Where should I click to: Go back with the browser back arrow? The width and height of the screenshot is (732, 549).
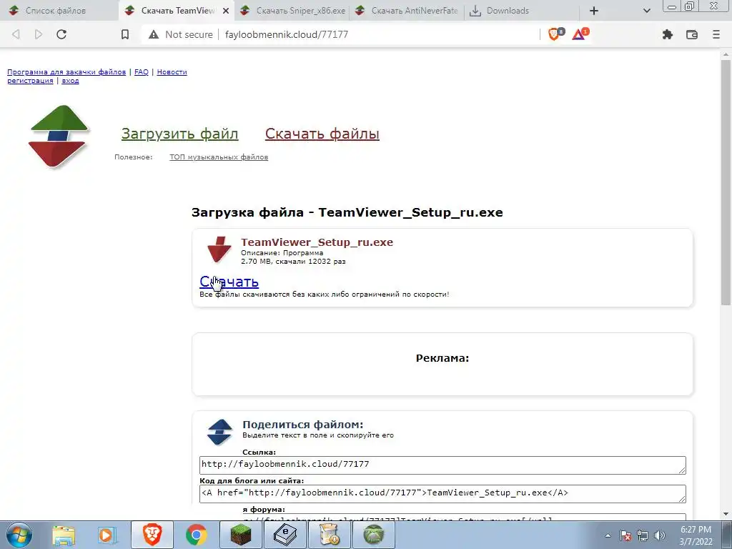pyautogui.click(x=16, y=34)
